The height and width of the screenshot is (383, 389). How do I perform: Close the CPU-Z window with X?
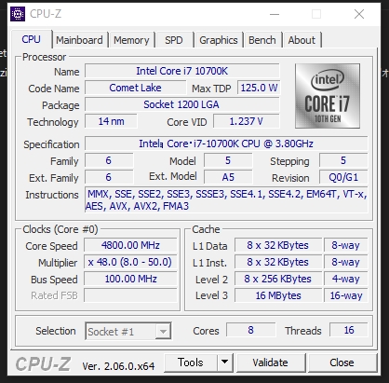[359, 14]
